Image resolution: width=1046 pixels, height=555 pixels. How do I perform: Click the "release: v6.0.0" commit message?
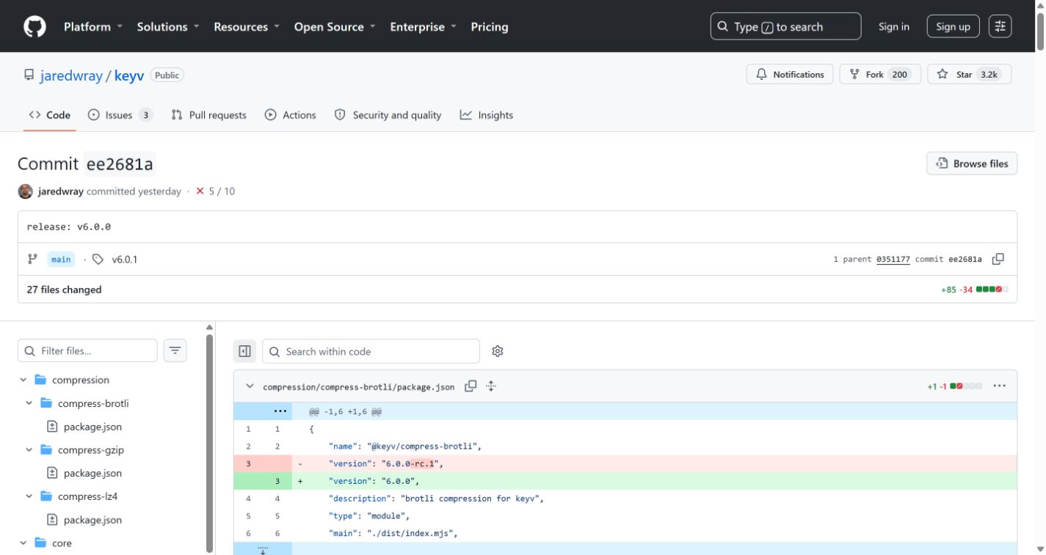click(x=69, y=227)
